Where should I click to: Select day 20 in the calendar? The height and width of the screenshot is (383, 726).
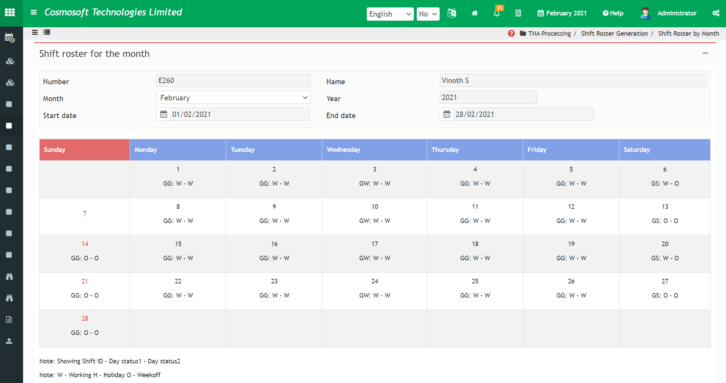pyautogui.click(x=664, y=254)
